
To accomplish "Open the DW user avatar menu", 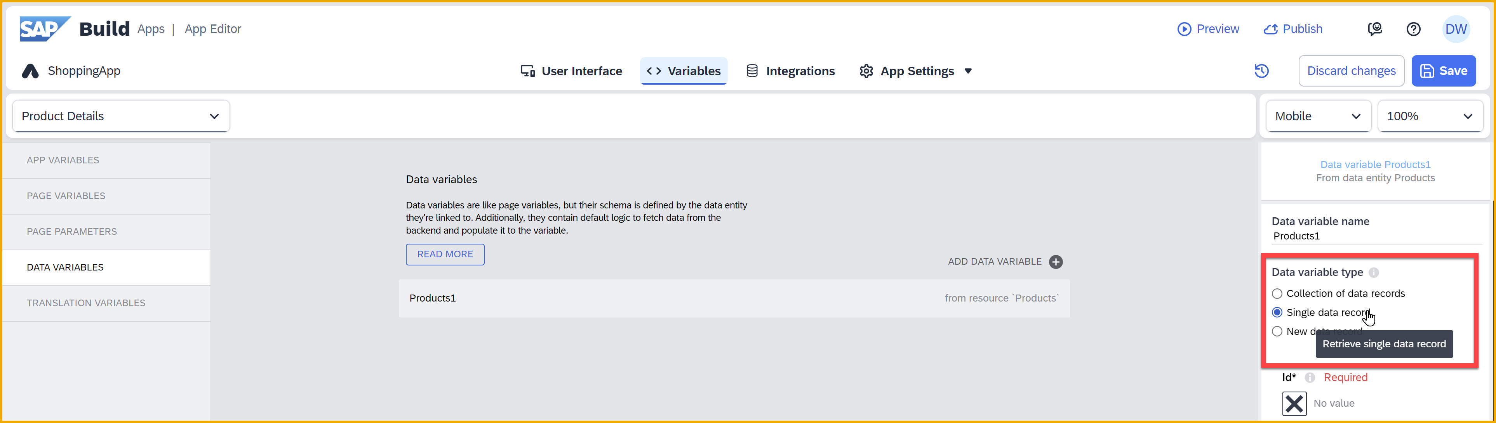I will pyautogui.click(x=1456, y=29).
